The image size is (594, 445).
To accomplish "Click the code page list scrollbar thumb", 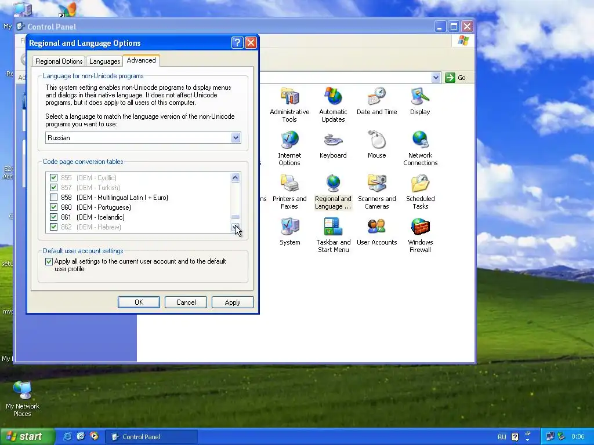I will (x=236, y=217).
